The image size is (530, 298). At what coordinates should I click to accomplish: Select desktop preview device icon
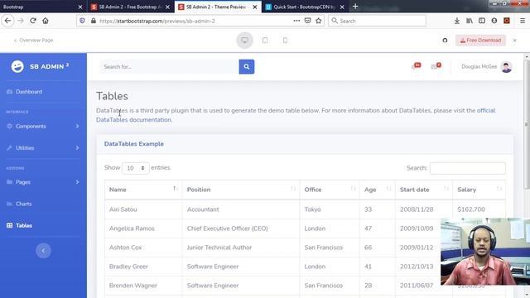[x=244, y=41]
